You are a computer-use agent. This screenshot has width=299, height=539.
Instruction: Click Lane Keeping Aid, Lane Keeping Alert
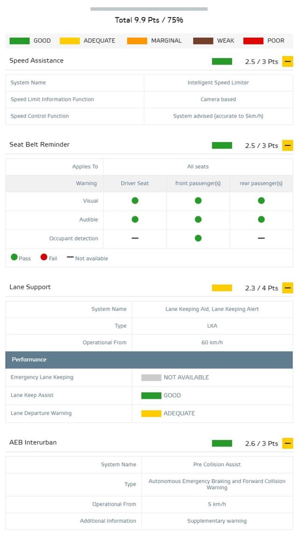click(212, 309)
